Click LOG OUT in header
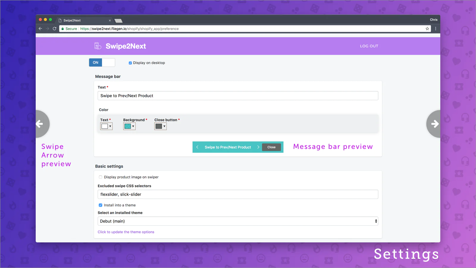476x268 pixels. [x=369, y=46]
